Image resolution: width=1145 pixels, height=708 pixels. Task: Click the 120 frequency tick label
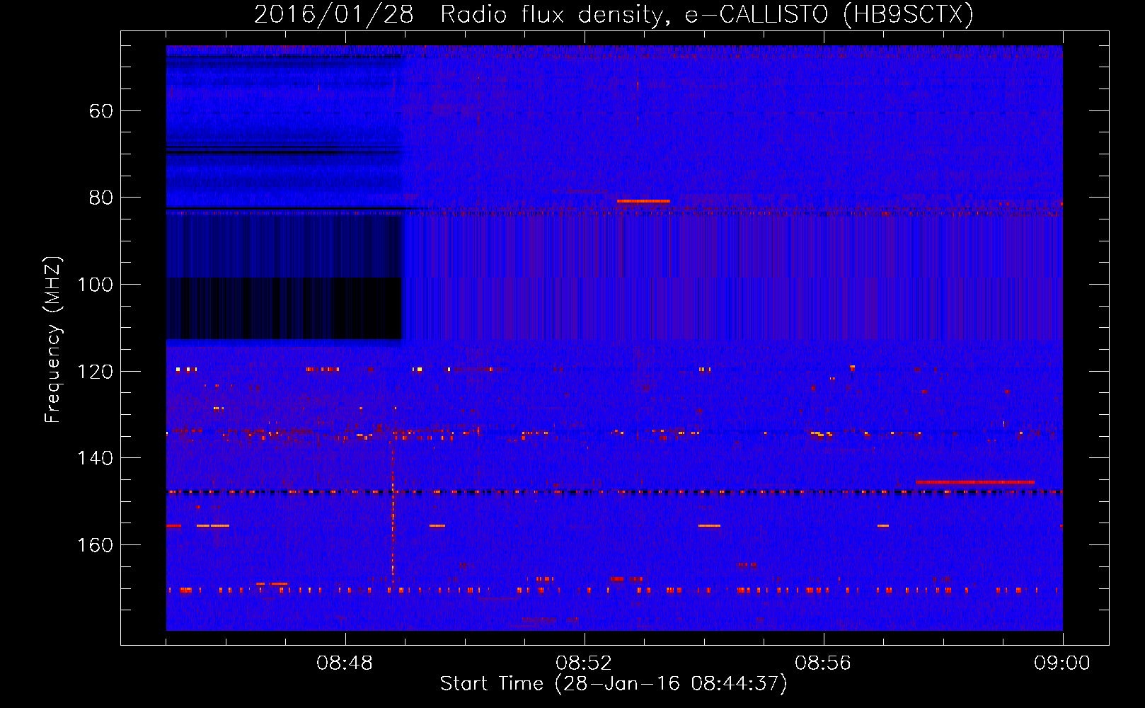click(95, 372)
